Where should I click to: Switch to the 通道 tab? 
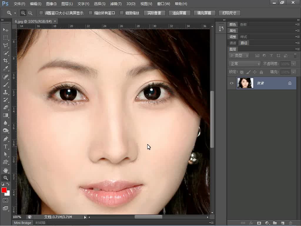[233, 43]
